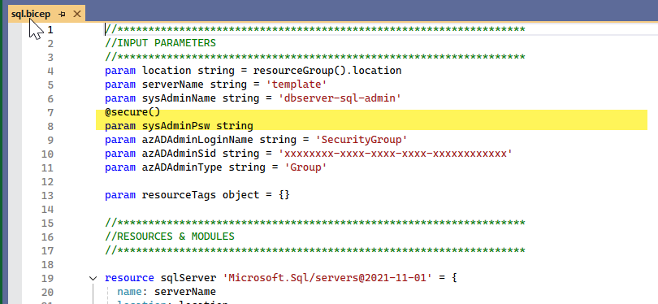
Task: Click line number 19 in the gutter
Action: point(47,278)
